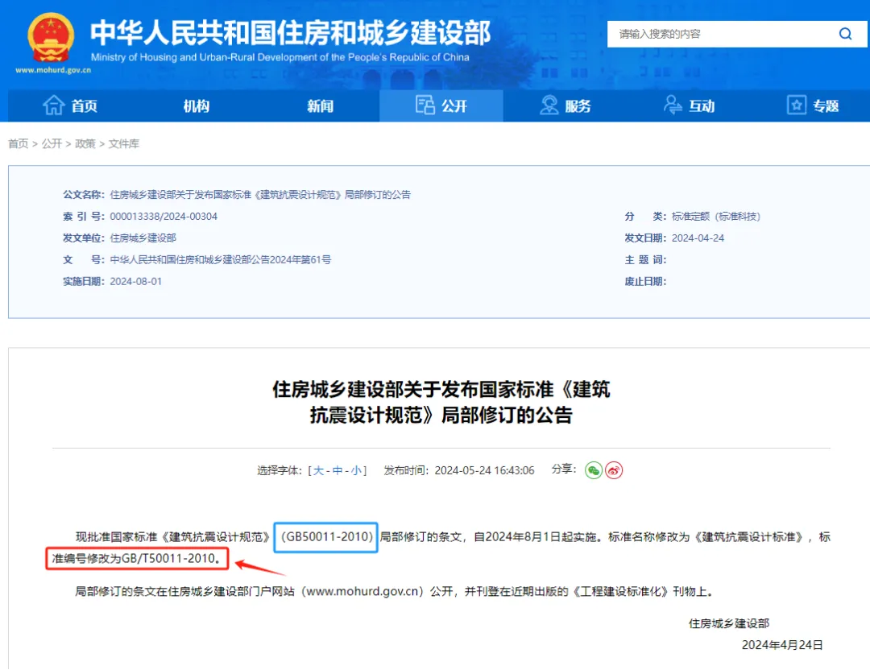
Task: Click issuing unit value 住房城乡建设部
Action: [143, 238]
